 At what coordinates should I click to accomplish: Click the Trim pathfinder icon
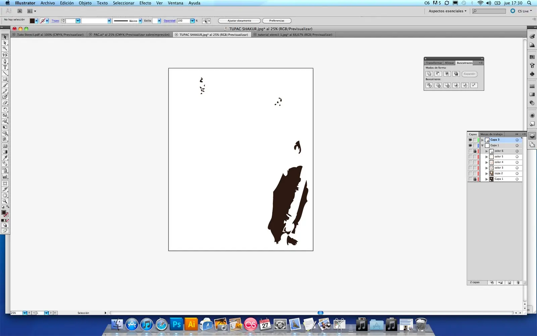tap(438, 85)
